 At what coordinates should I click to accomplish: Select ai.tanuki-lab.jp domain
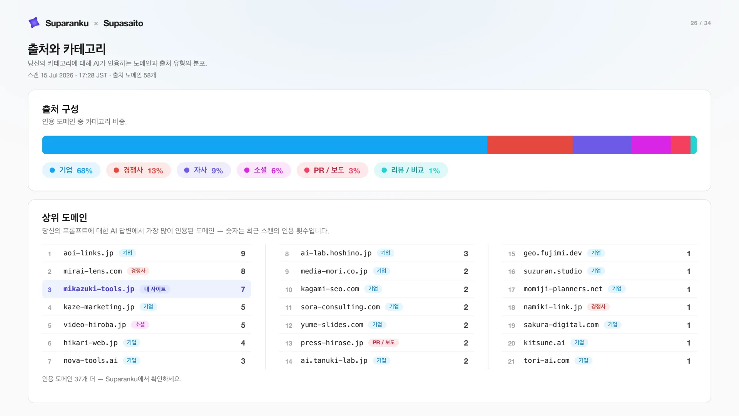334,361
